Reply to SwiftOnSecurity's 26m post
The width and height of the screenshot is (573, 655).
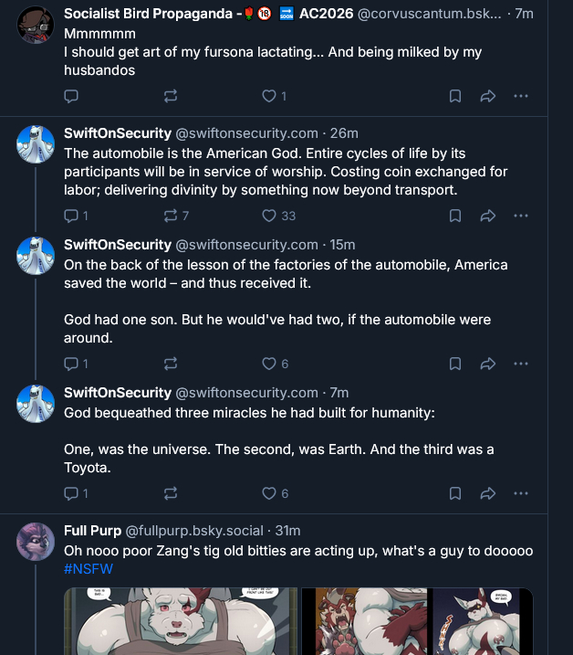click(x=72, y=216)
